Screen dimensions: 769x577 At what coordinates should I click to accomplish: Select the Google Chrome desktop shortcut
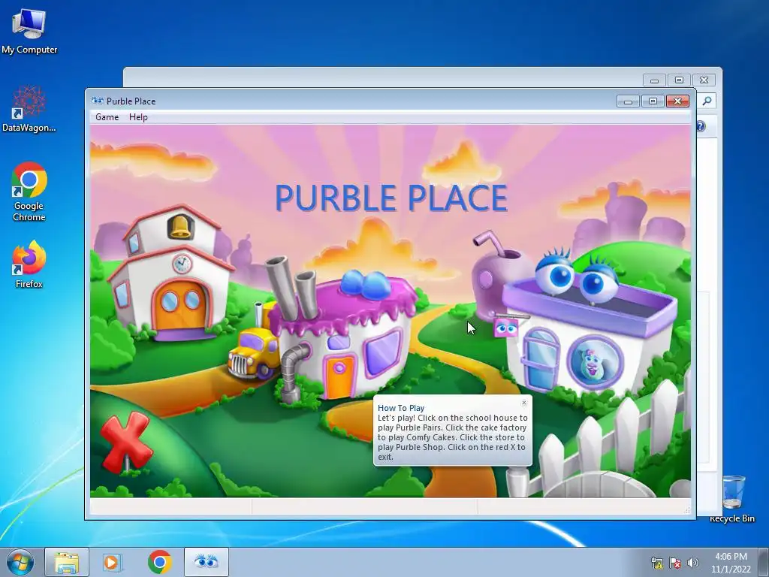[29, 192]
